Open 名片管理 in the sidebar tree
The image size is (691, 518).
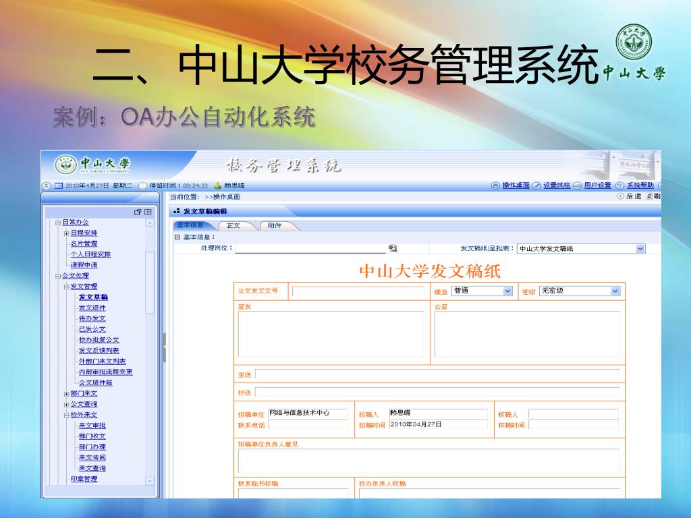(84, 243)
